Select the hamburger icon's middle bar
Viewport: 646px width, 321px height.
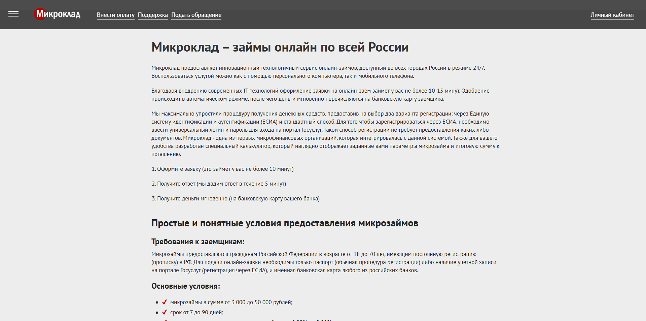[14, 14]
